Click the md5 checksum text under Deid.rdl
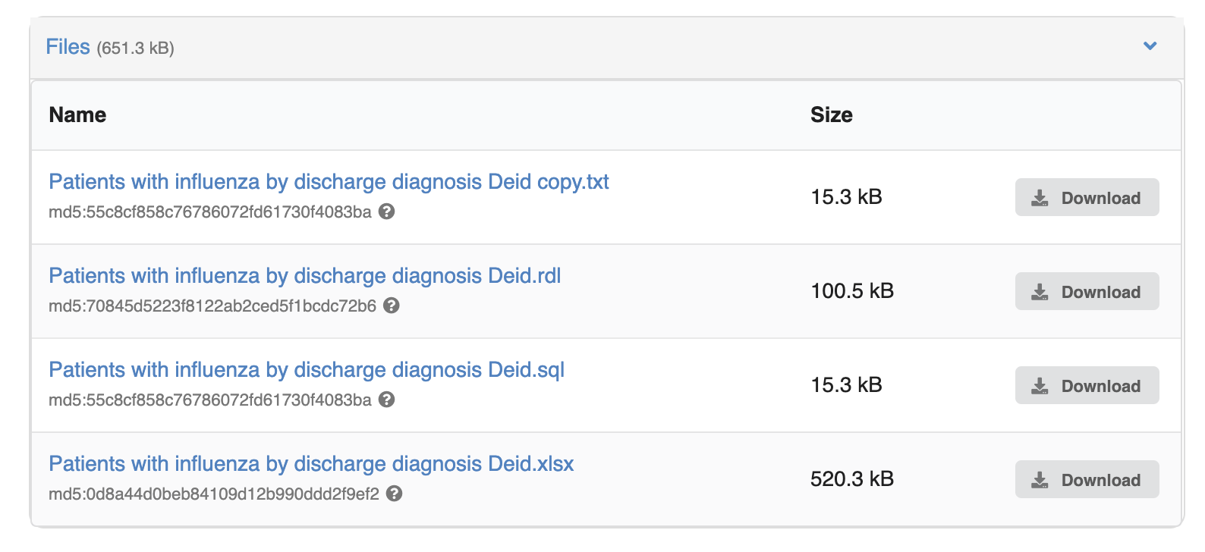This screenshot has width=1205, height=552. [212, 306]
